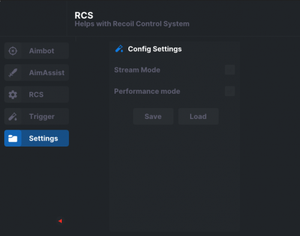Viewport: 300px width, 236px height.
Task: Click the small red arrow at the sidebar bottom
Action: pyautogui.click(x=60, y=221)
